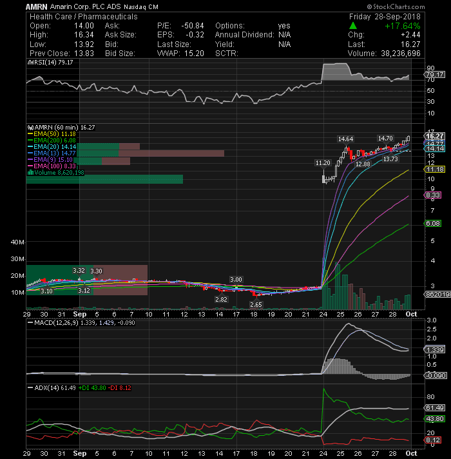This screenshot has width=451, height=459.
Task: Click the 14.64 peak price annotation
Action: pyautogui.click(x=345, y=139)
